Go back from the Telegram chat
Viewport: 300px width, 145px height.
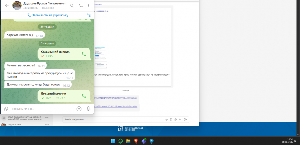[x=7, y=5]
